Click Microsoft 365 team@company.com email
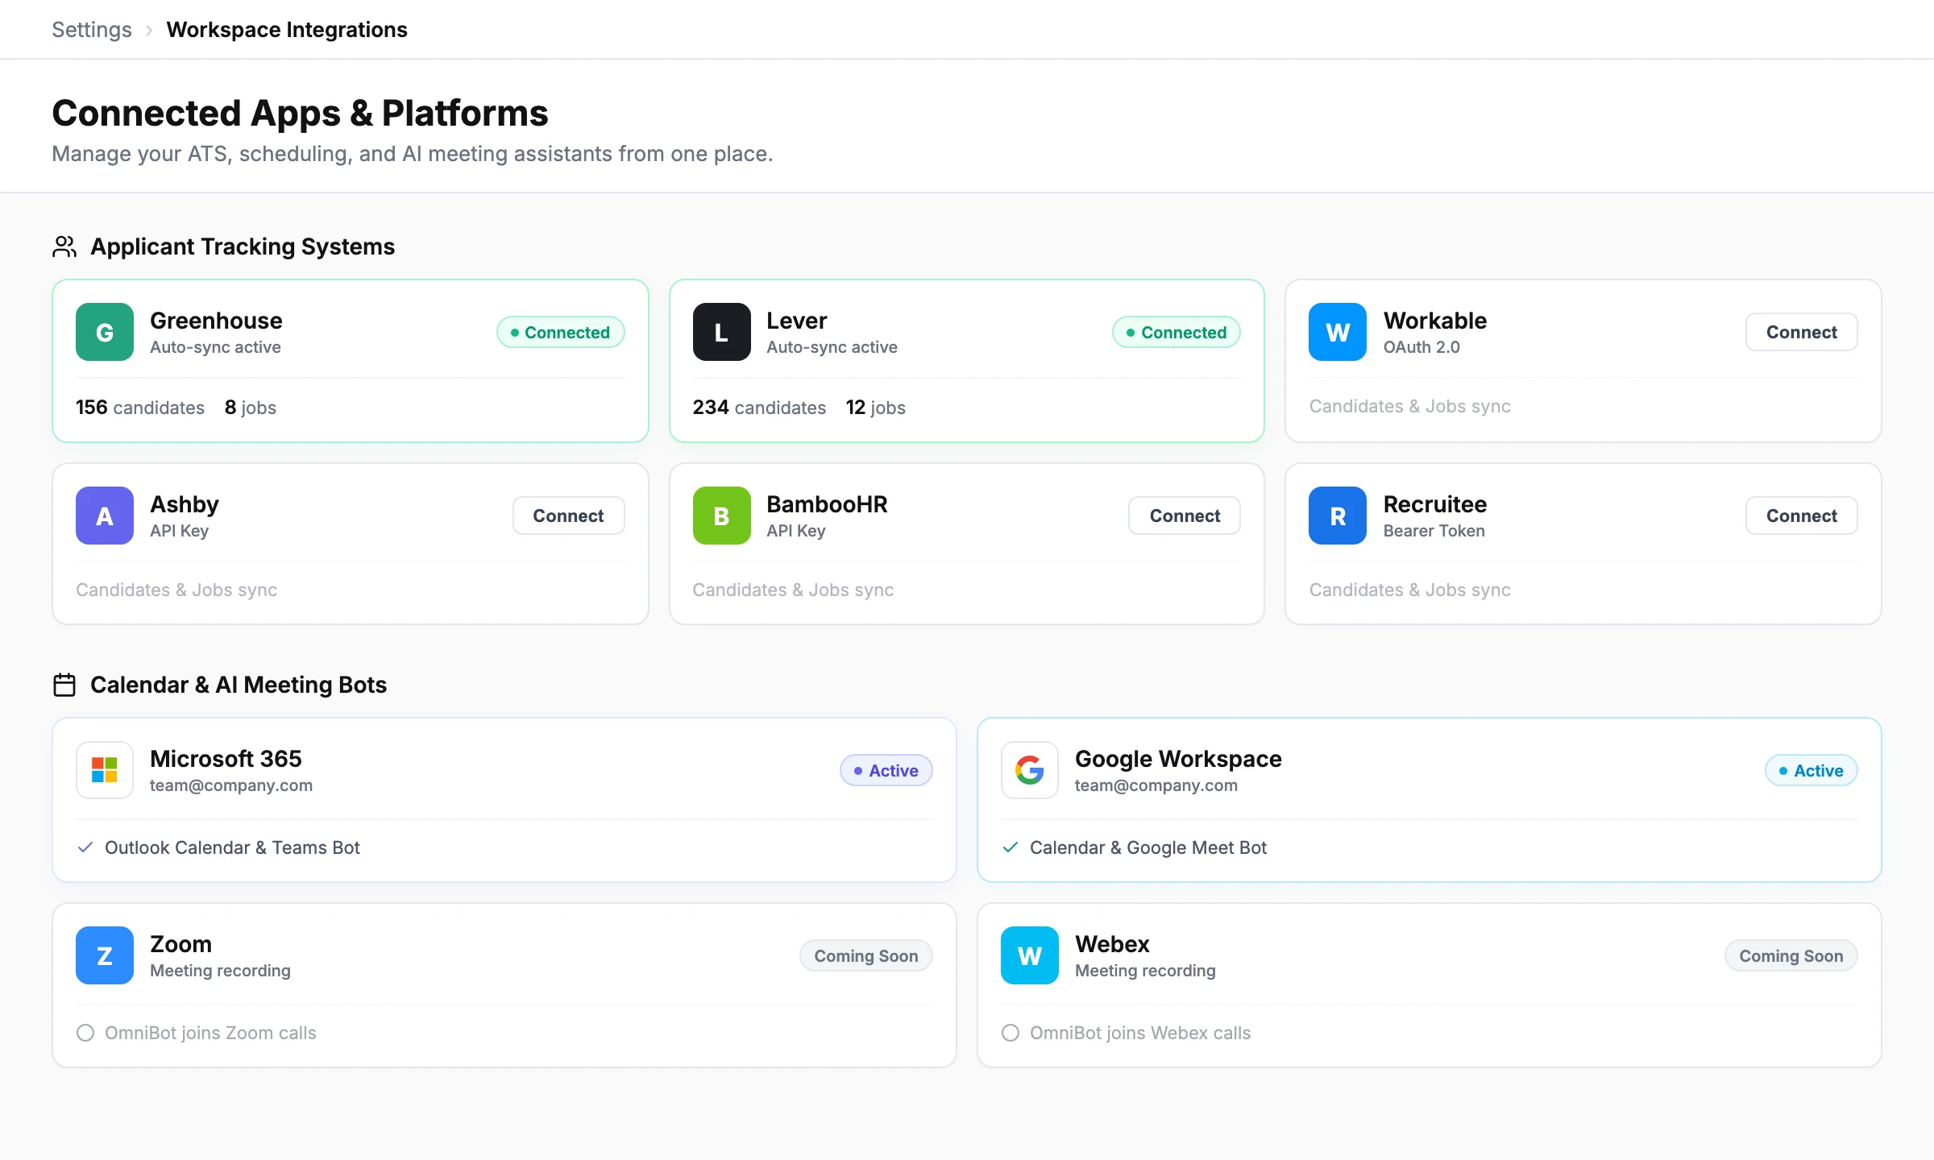 231,785
